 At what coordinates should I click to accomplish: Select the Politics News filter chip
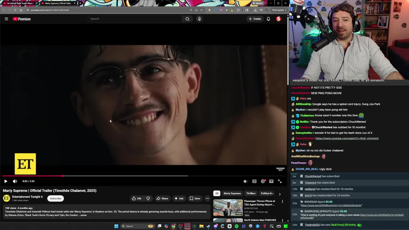(267, 193)
